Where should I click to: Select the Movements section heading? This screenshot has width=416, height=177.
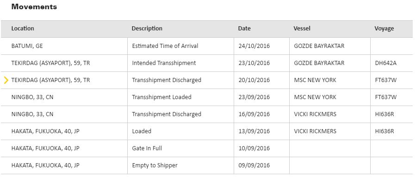coord(34,7)
